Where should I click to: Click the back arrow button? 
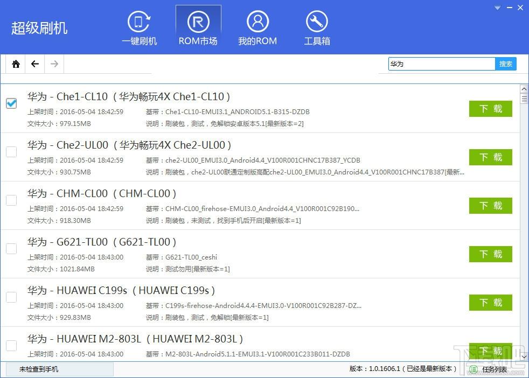tap(35, 64)
